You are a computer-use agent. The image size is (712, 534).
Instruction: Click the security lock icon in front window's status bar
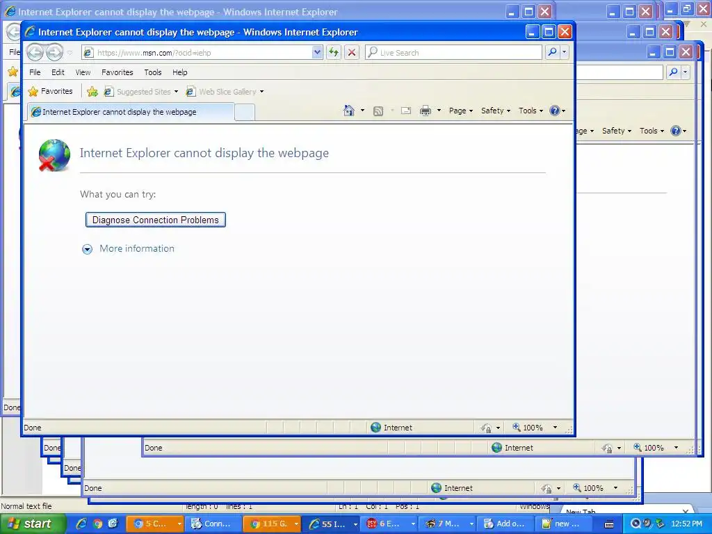click(486, 428)
